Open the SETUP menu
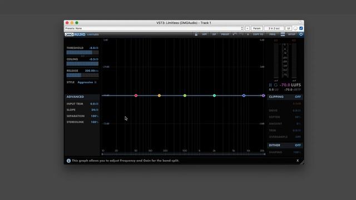The width and height of the screenshot is (356, 200). coord(291,34)
